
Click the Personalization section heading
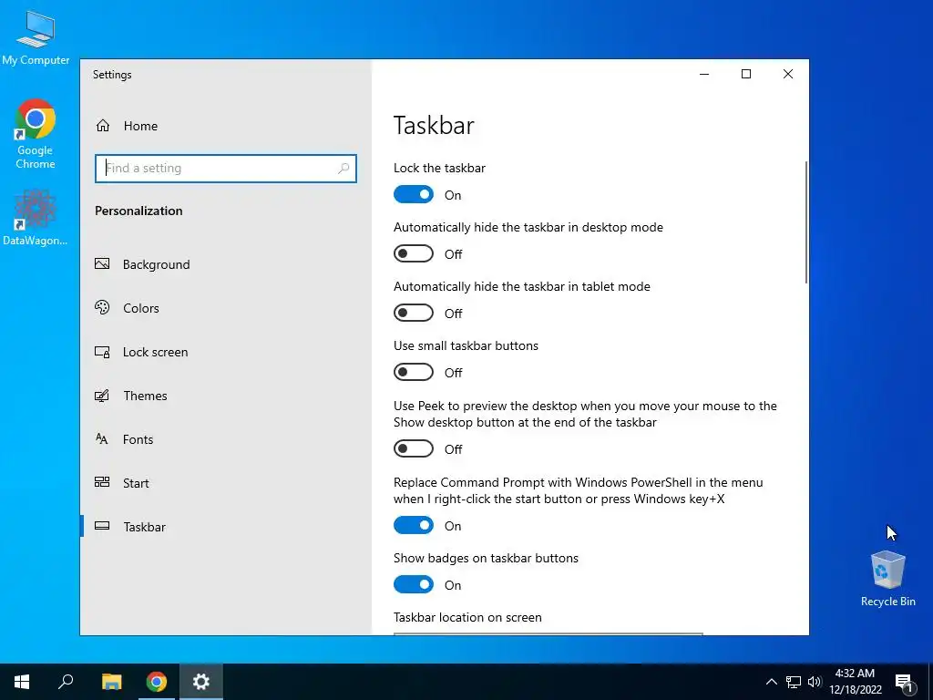pyautogui.click(x=138, y=211)
